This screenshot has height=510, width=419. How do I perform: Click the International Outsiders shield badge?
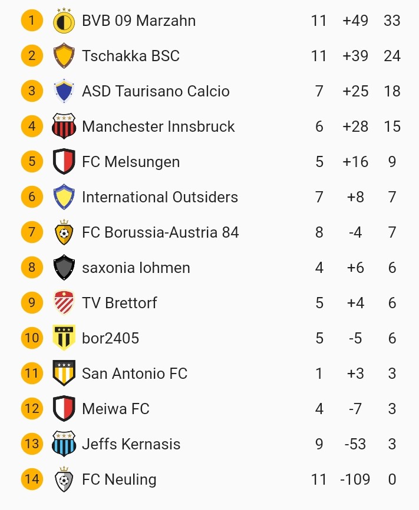coord(64,197)
